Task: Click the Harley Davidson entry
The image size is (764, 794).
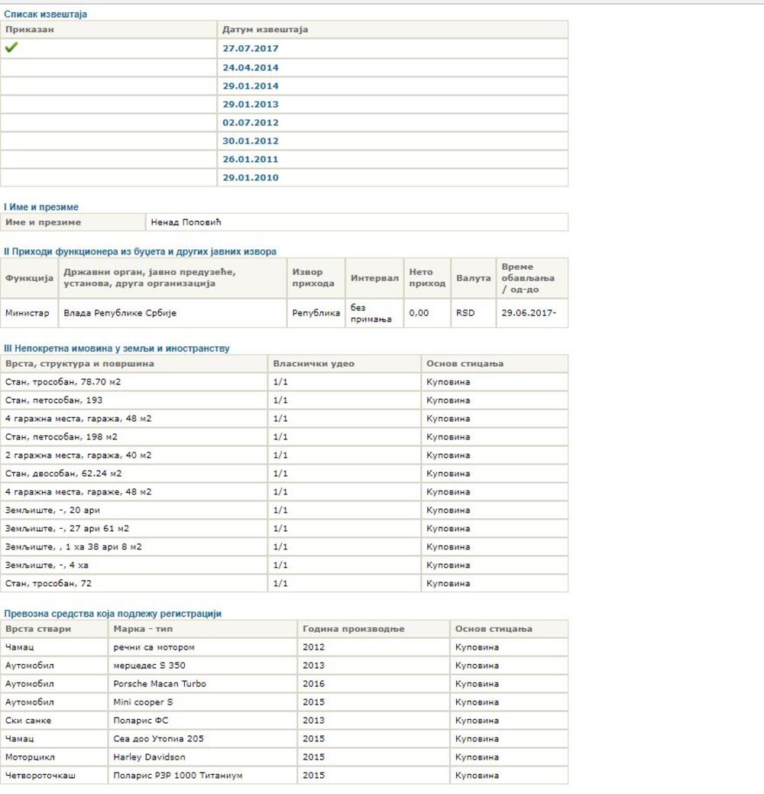Action: pyautogui.click(x=149, y=757)
